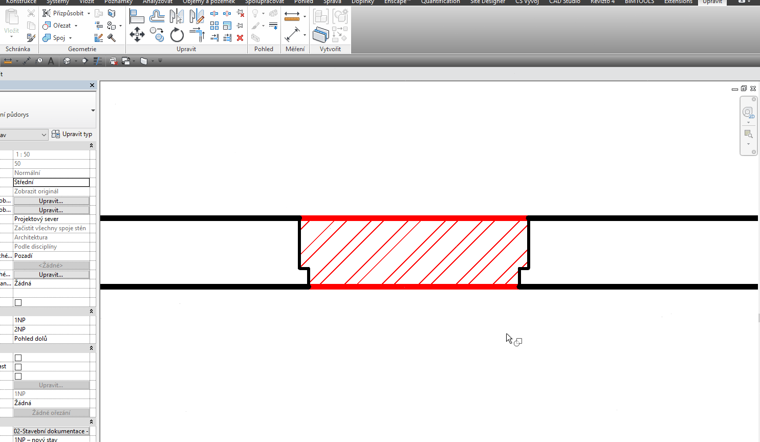The height and width of the screenshot is (442, 760).
Task: Activate the Rotate tool
Action: click(177, 35)
